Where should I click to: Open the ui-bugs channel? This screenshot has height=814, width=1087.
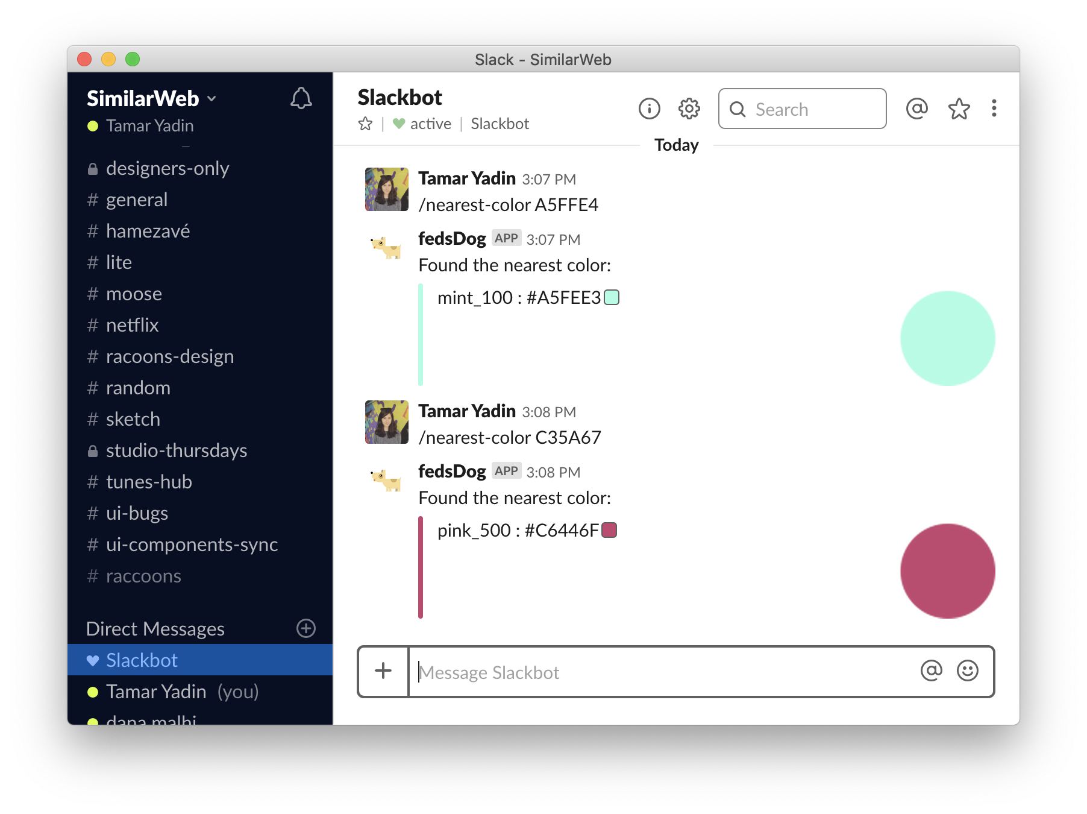[199, 513]
